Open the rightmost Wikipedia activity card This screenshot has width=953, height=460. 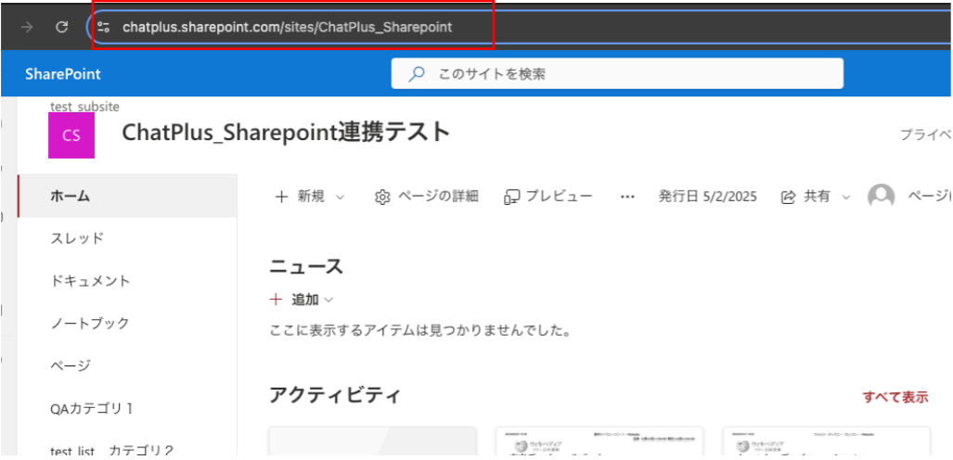coord(826,441)
